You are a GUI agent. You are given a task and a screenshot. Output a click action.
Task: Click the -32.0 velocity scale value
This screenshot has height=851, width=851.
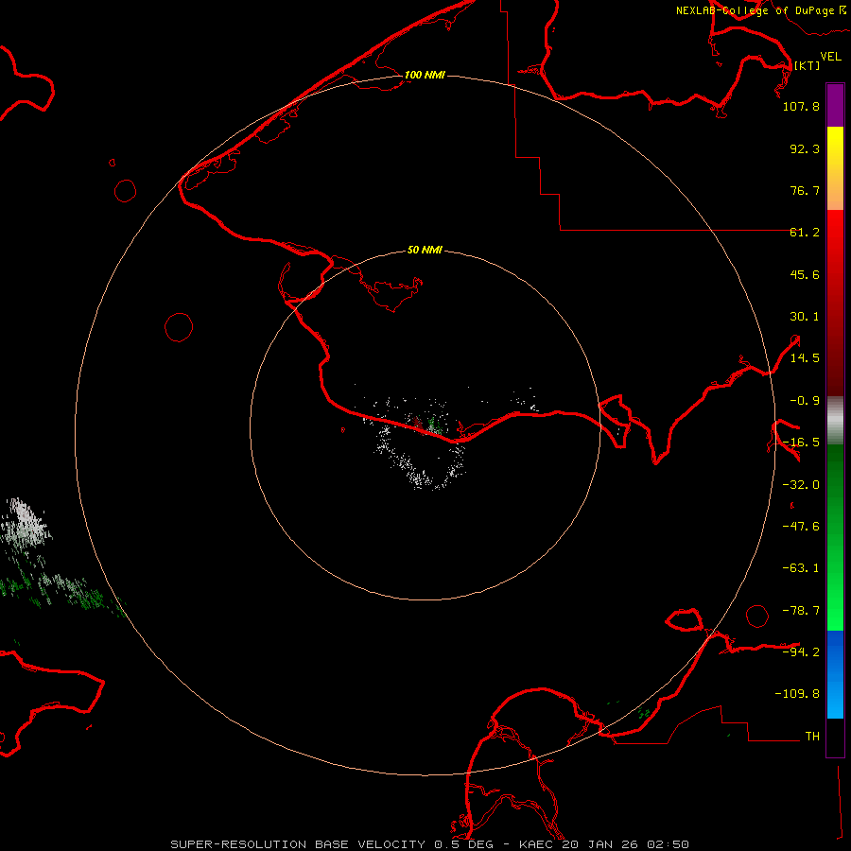coord(801,485)
